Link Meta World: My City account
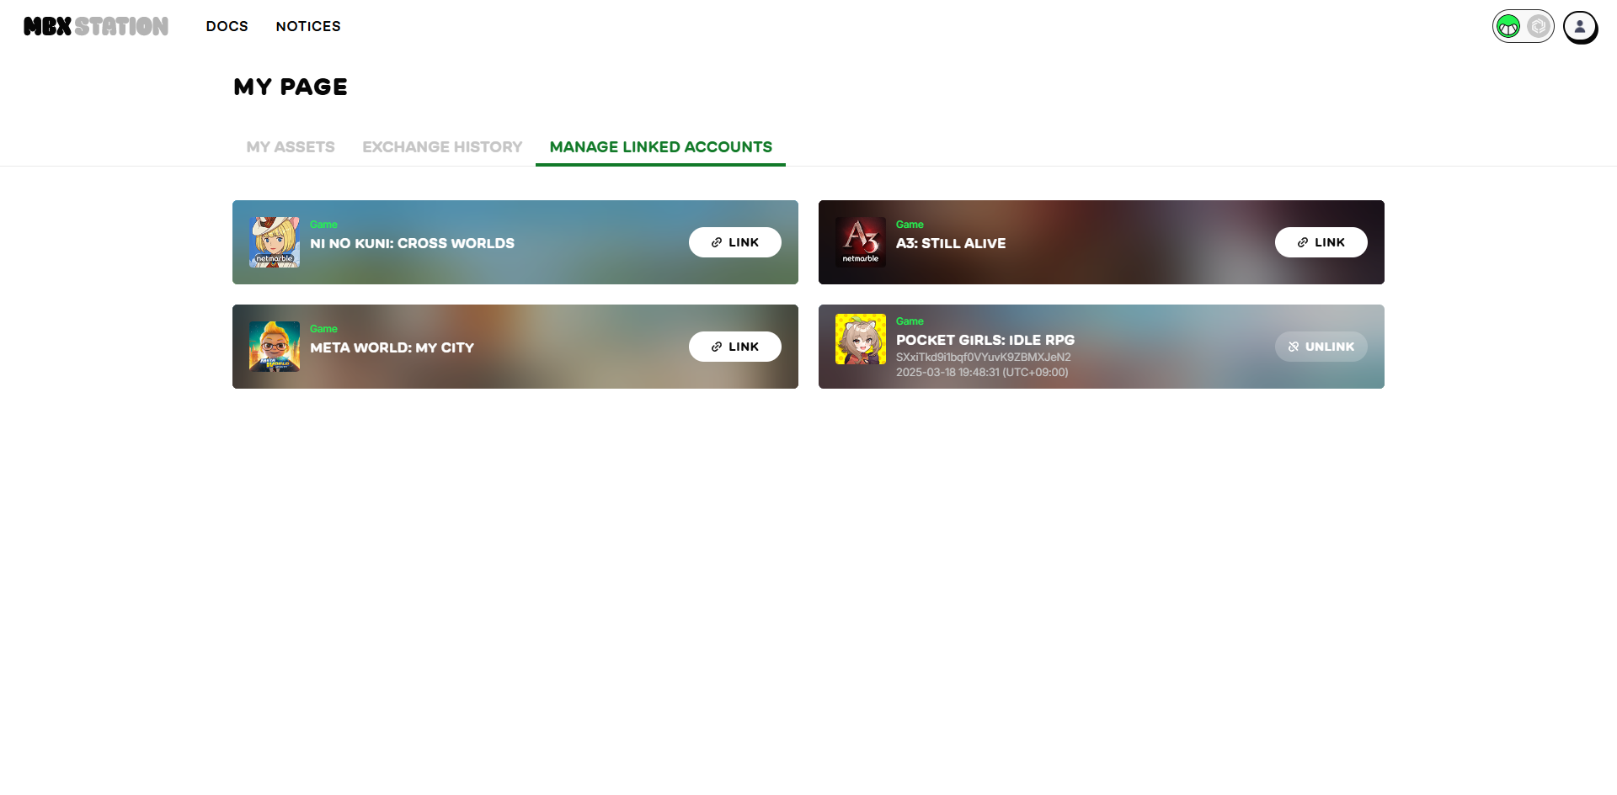 coord(735,347)
